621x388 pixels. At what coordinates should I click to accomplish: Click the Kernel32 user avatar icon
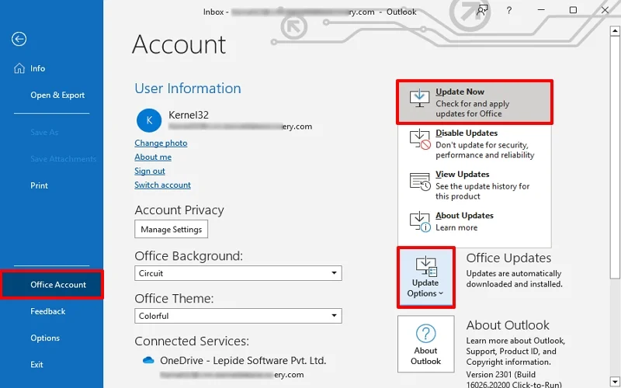tap(149, 120)
